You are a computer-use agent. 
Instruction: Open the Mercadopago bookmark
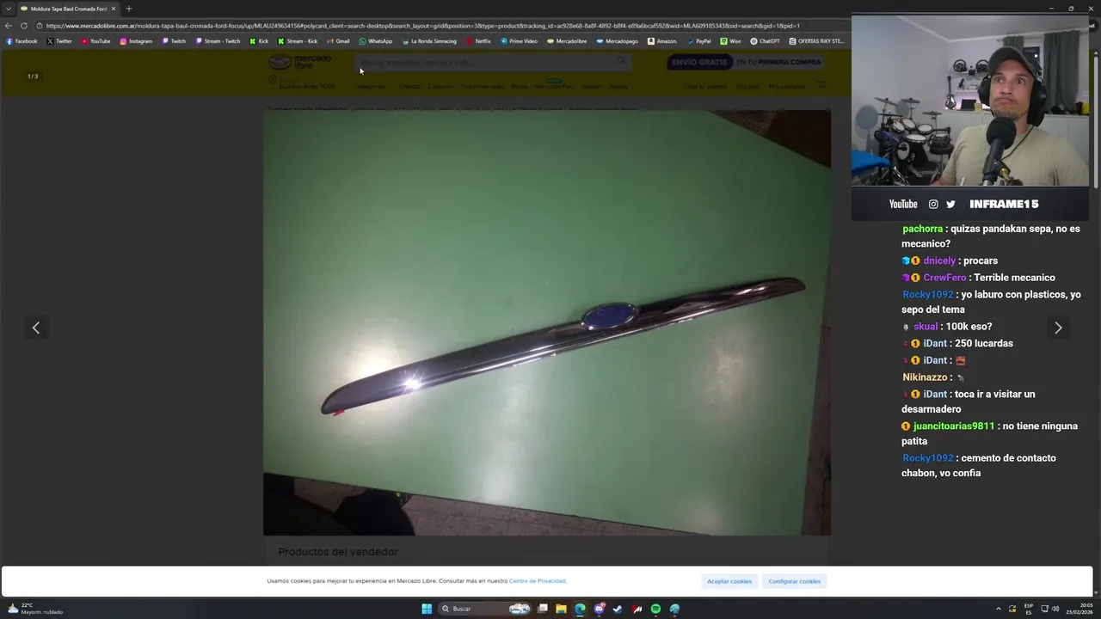coord(618,41)
